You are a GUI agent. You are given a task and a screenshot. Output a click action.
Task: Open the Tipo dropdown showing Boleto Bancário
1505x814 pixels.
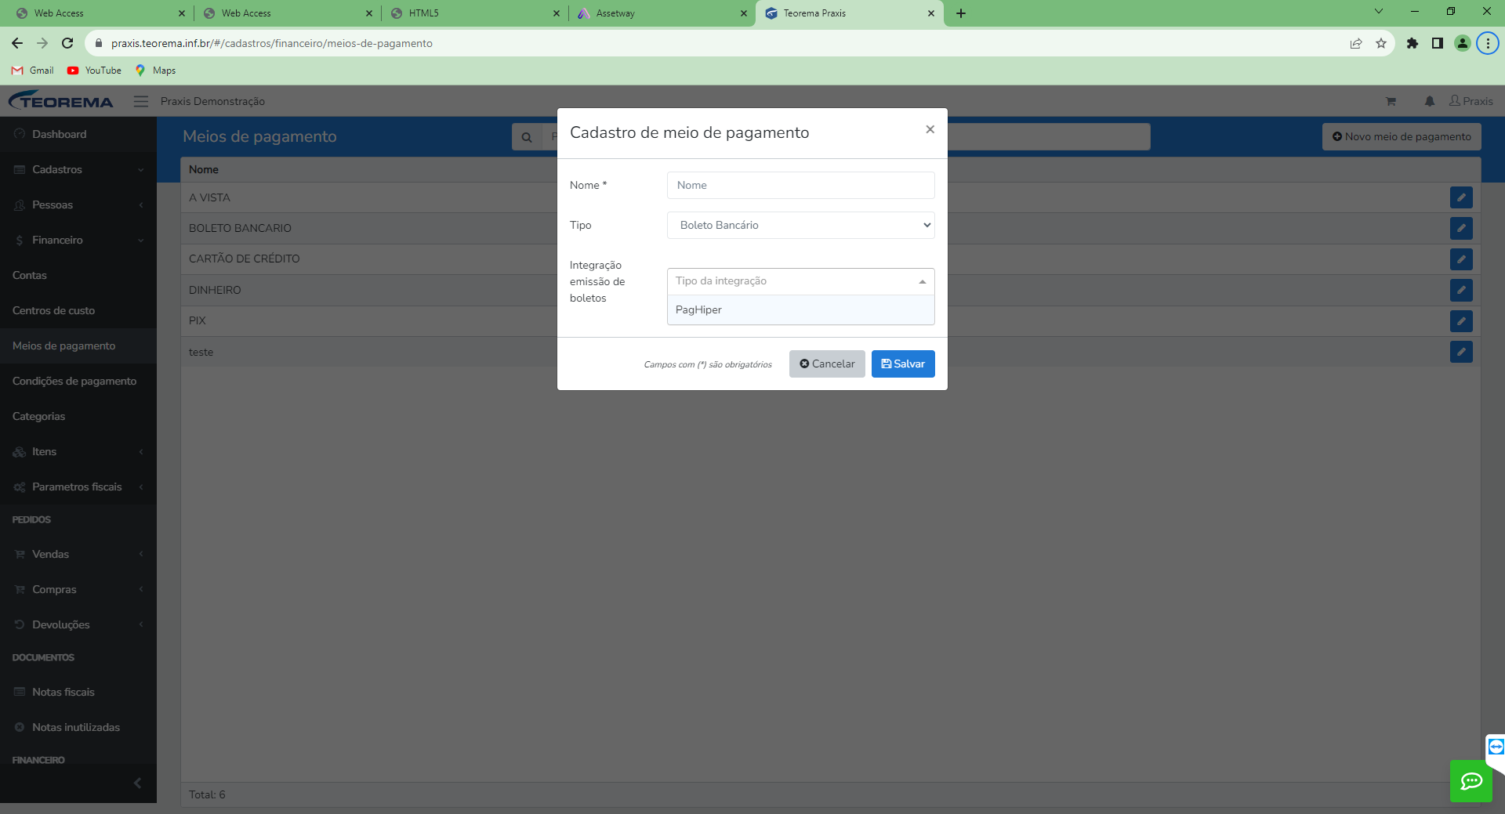[x=800, y=225]
